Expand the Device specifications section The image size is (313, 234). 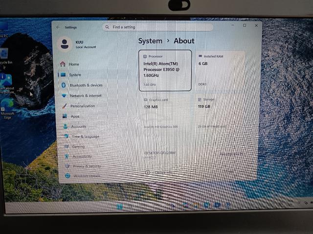[x=197, y=172]
